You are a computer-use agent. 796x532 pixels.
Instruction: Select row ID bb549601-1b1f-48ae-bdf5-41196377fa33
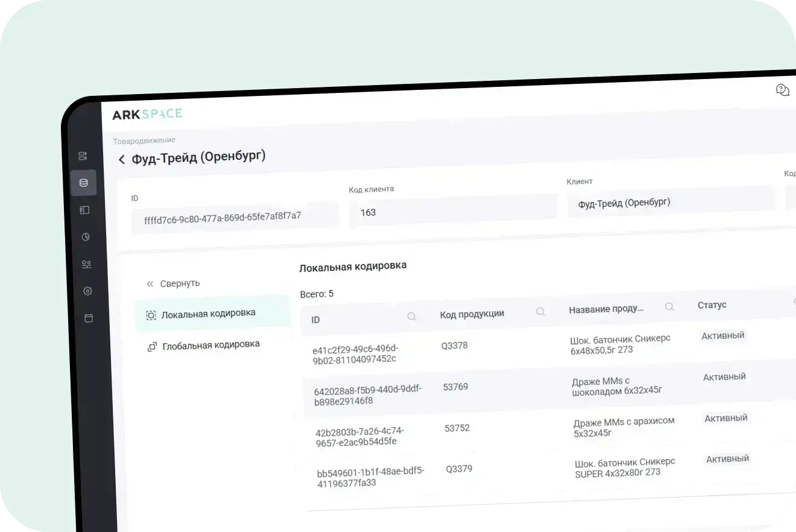(371, 477)
